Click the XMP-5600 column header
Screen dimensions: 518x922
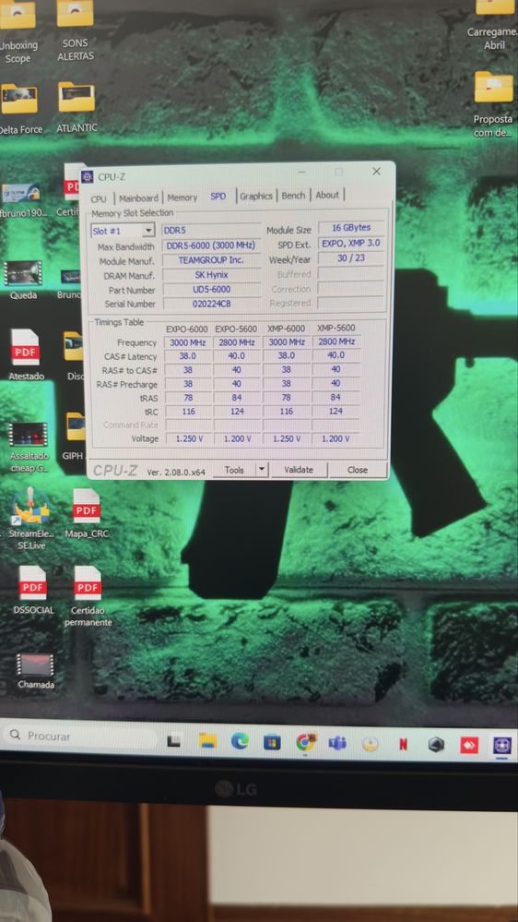pos(336,328)
